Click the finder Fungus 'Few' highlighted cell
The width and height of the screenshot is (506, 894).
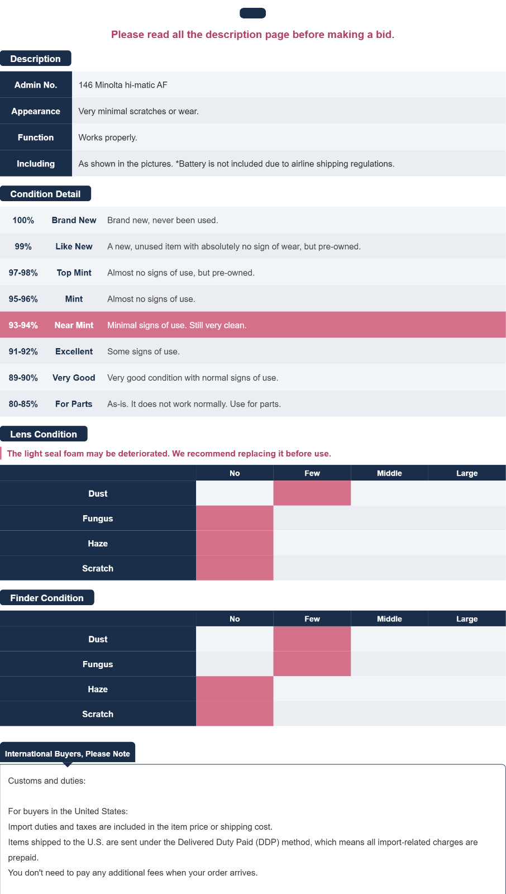[x=312, y=664]
